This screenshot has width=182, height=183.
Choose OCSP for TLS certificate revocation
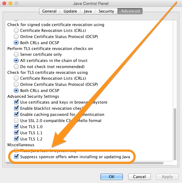(16, 84)
